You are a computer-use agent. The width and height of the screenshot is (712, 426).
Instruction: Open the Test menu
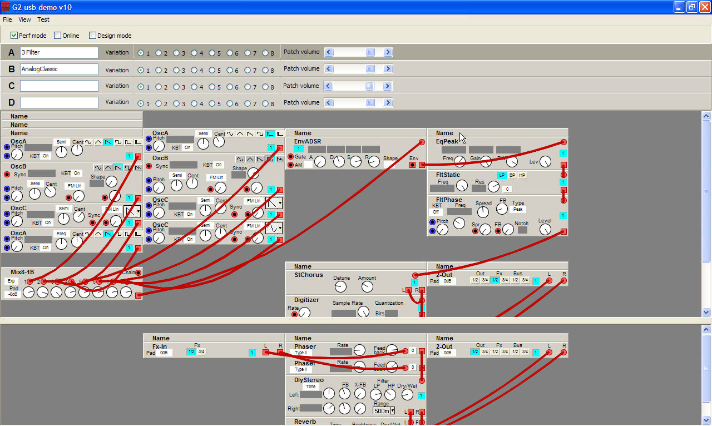[x=43, y=19]
